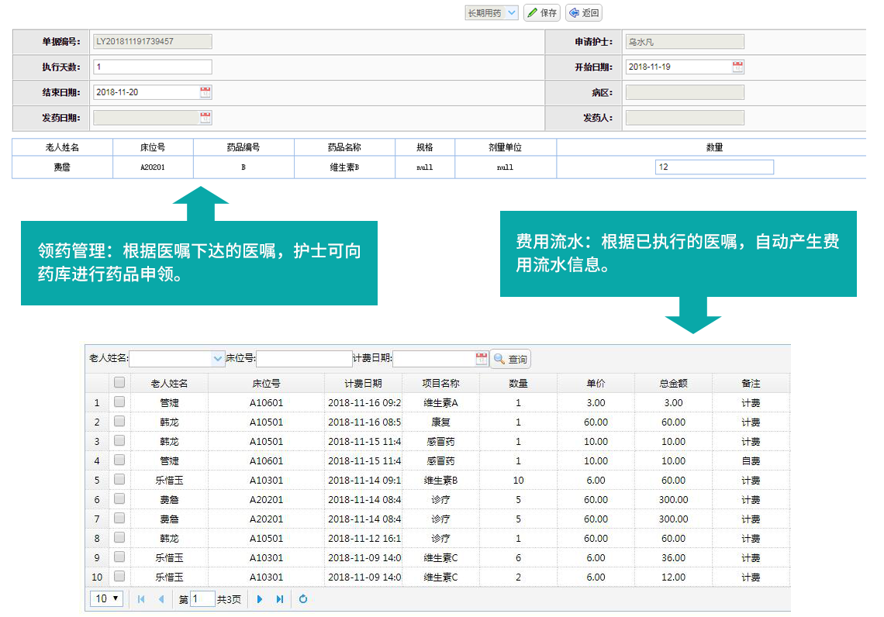Click the 保存 button
The width and height of the screenshot is (884, 617).
click(x=542, y=13)
